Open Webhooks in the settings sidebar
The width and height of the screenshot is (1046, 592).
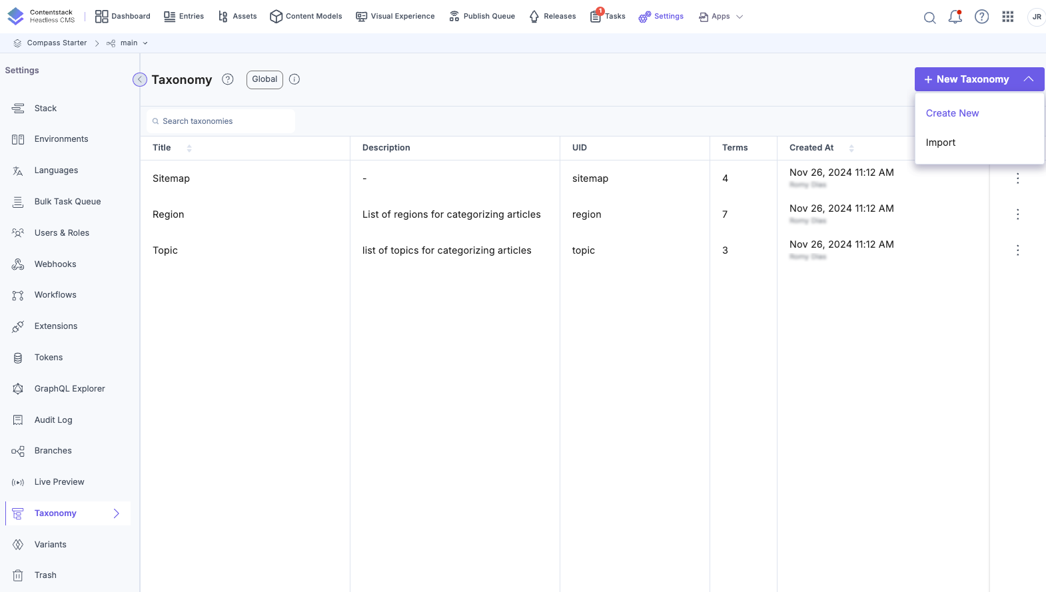[55, 264]
